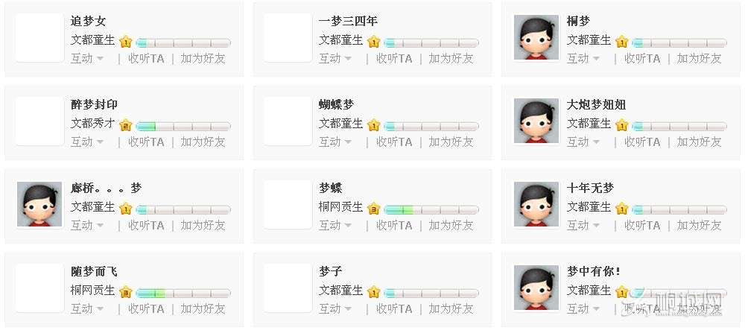Image resolution: width=745 pixels, height=336 pixels.
Task: Click 十年无梦's avatar image
Action: point(536,204)
